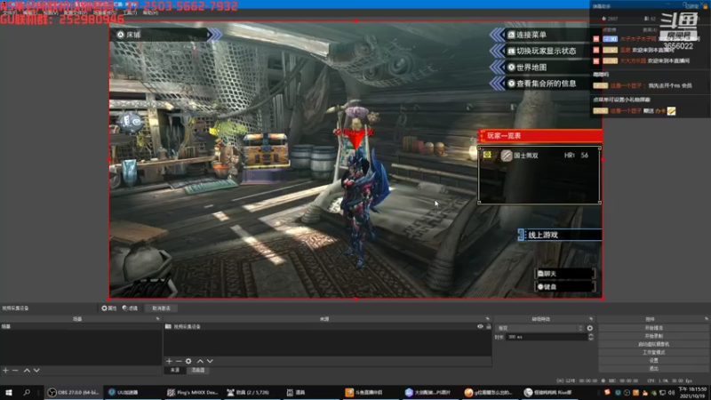Open the 工具(T) menu in OBS menu bar
711x400 pixels.
click(130, 13)
